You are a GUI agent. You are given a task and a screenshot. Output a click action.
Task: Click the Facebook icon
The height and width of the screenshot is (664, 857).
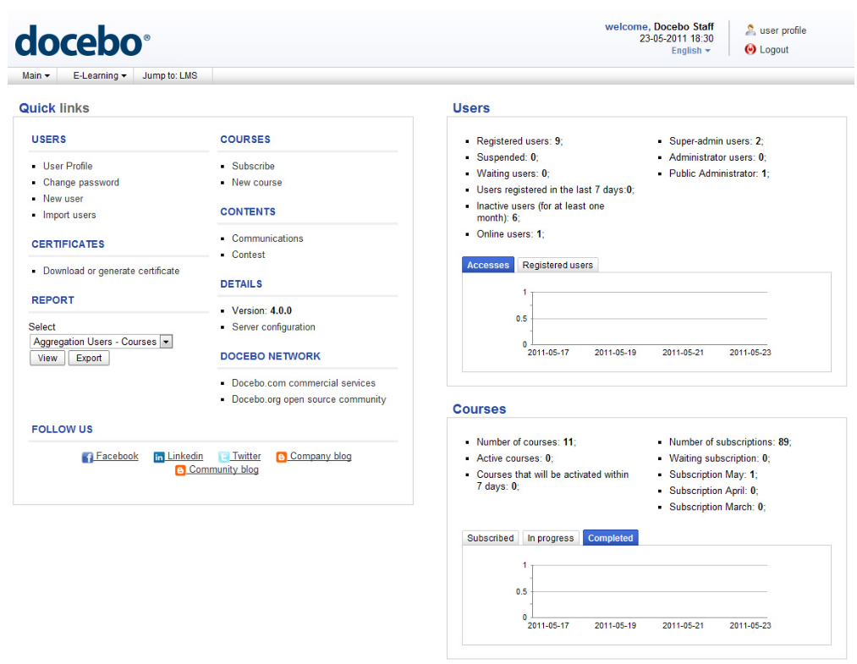tap(87, 457)
